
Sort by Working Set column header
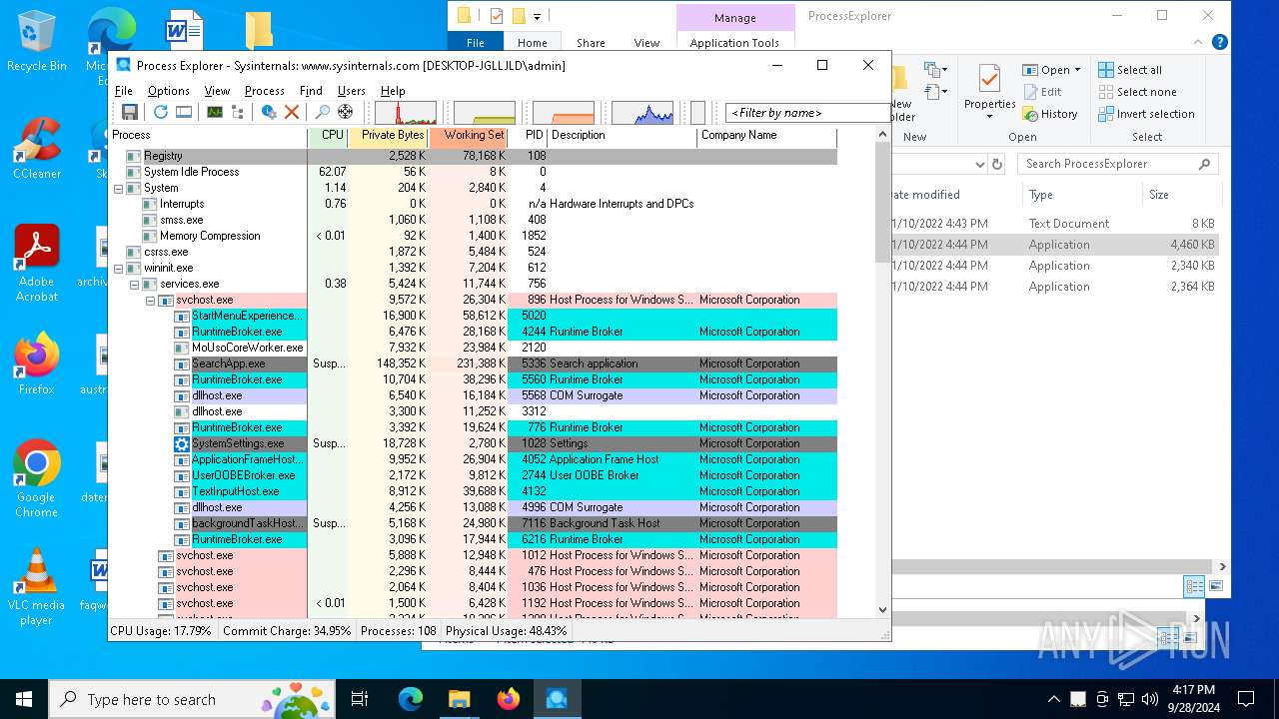click(x=468, y=135)
